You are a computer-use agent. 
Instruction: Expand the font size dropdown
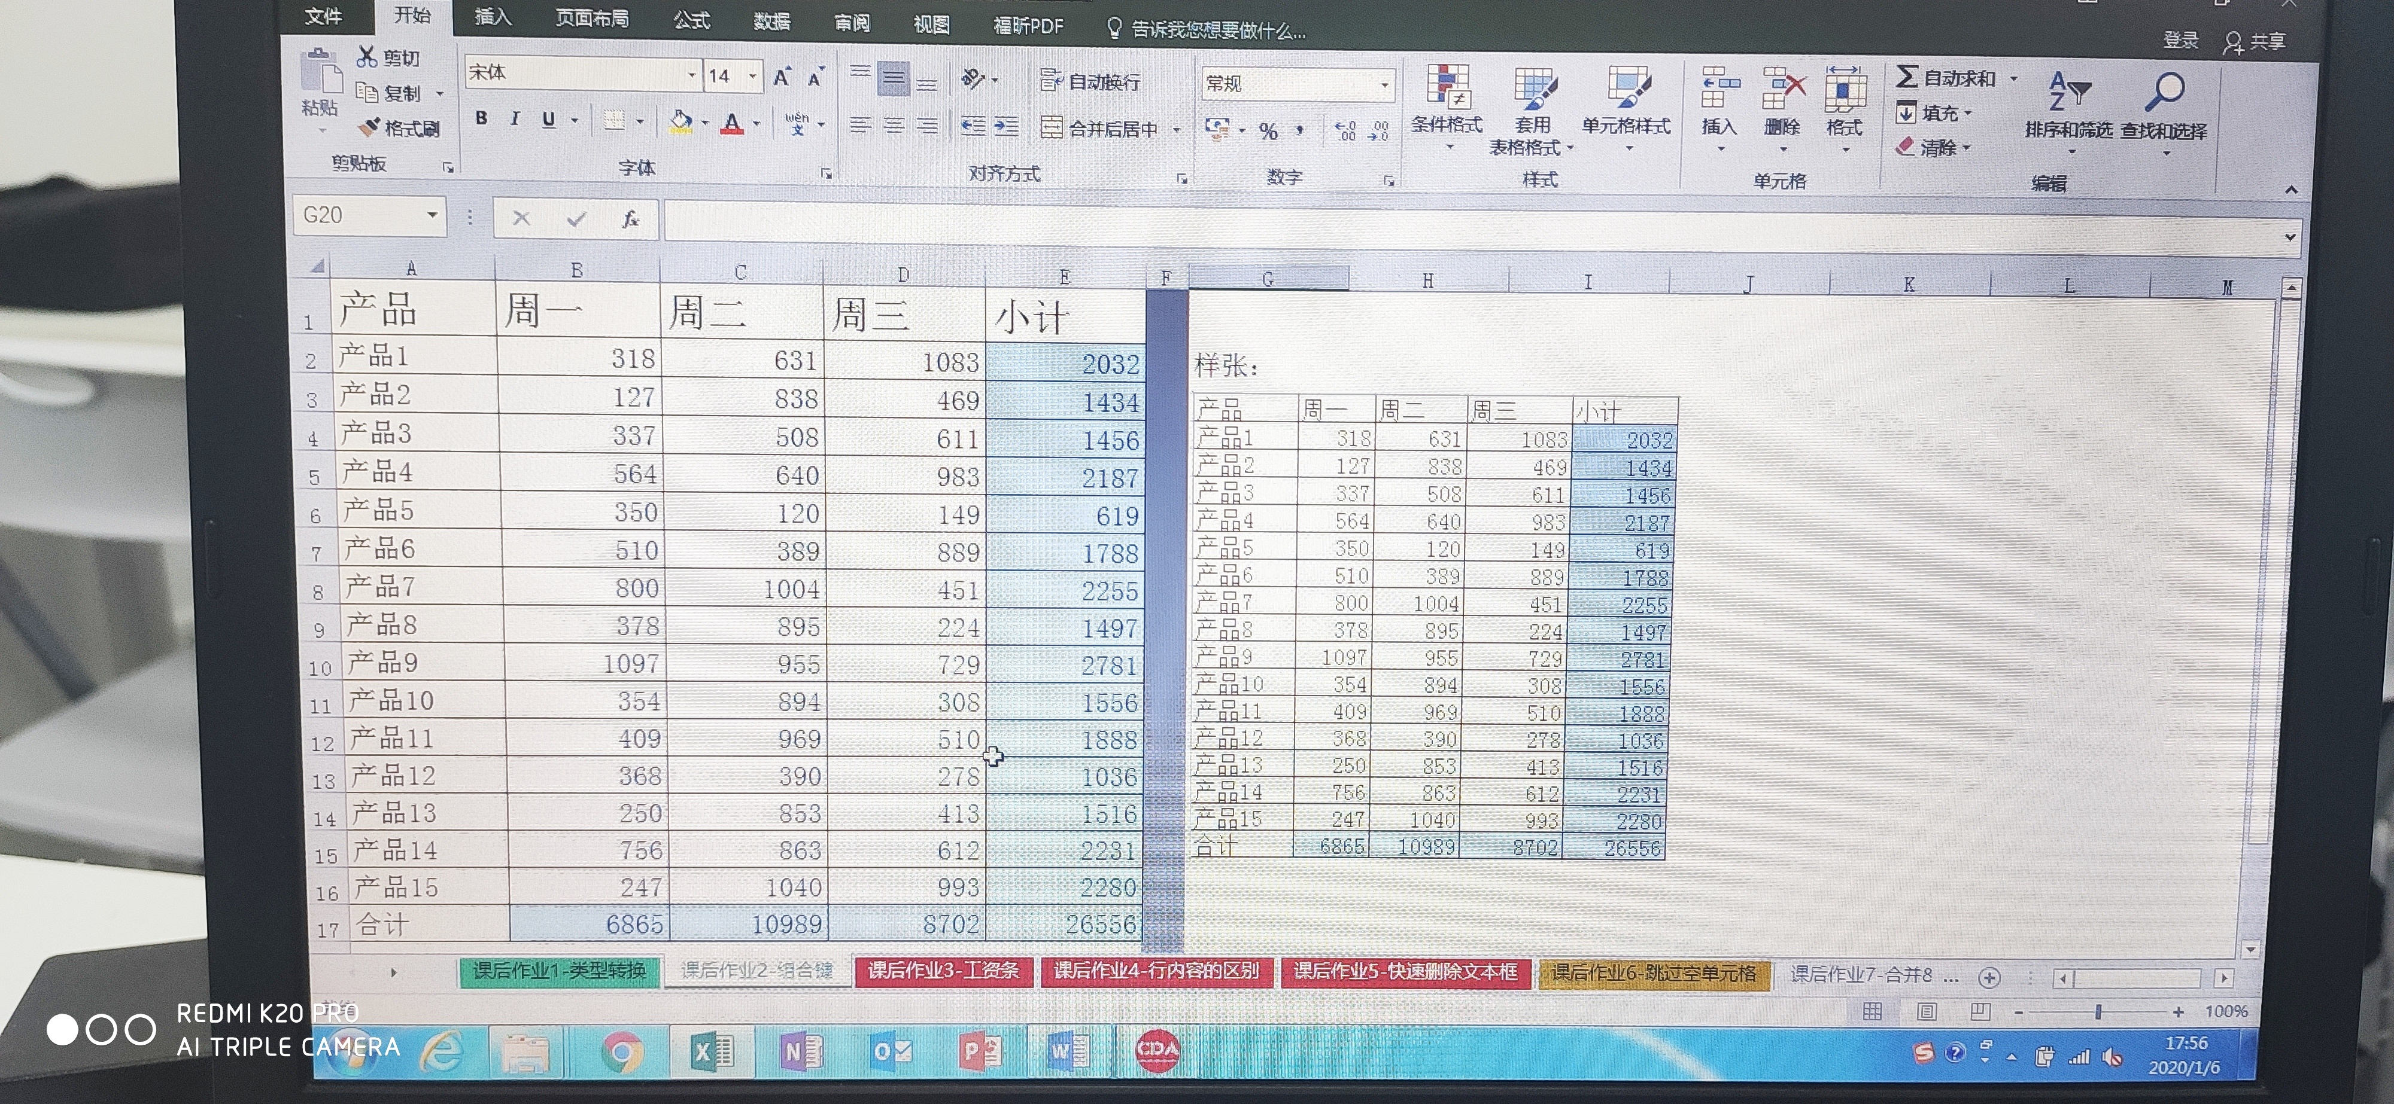pyautogui.click(x=753, y=75)
